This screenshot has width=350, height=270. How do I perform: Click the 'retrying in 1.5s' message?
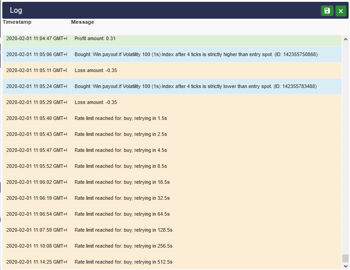point(121,118)
